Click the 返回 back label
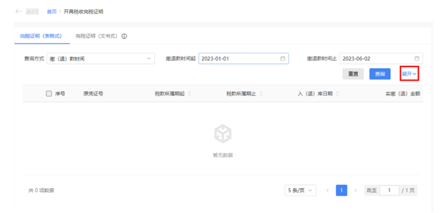The image size is (441, 213). tap(32, 12)
